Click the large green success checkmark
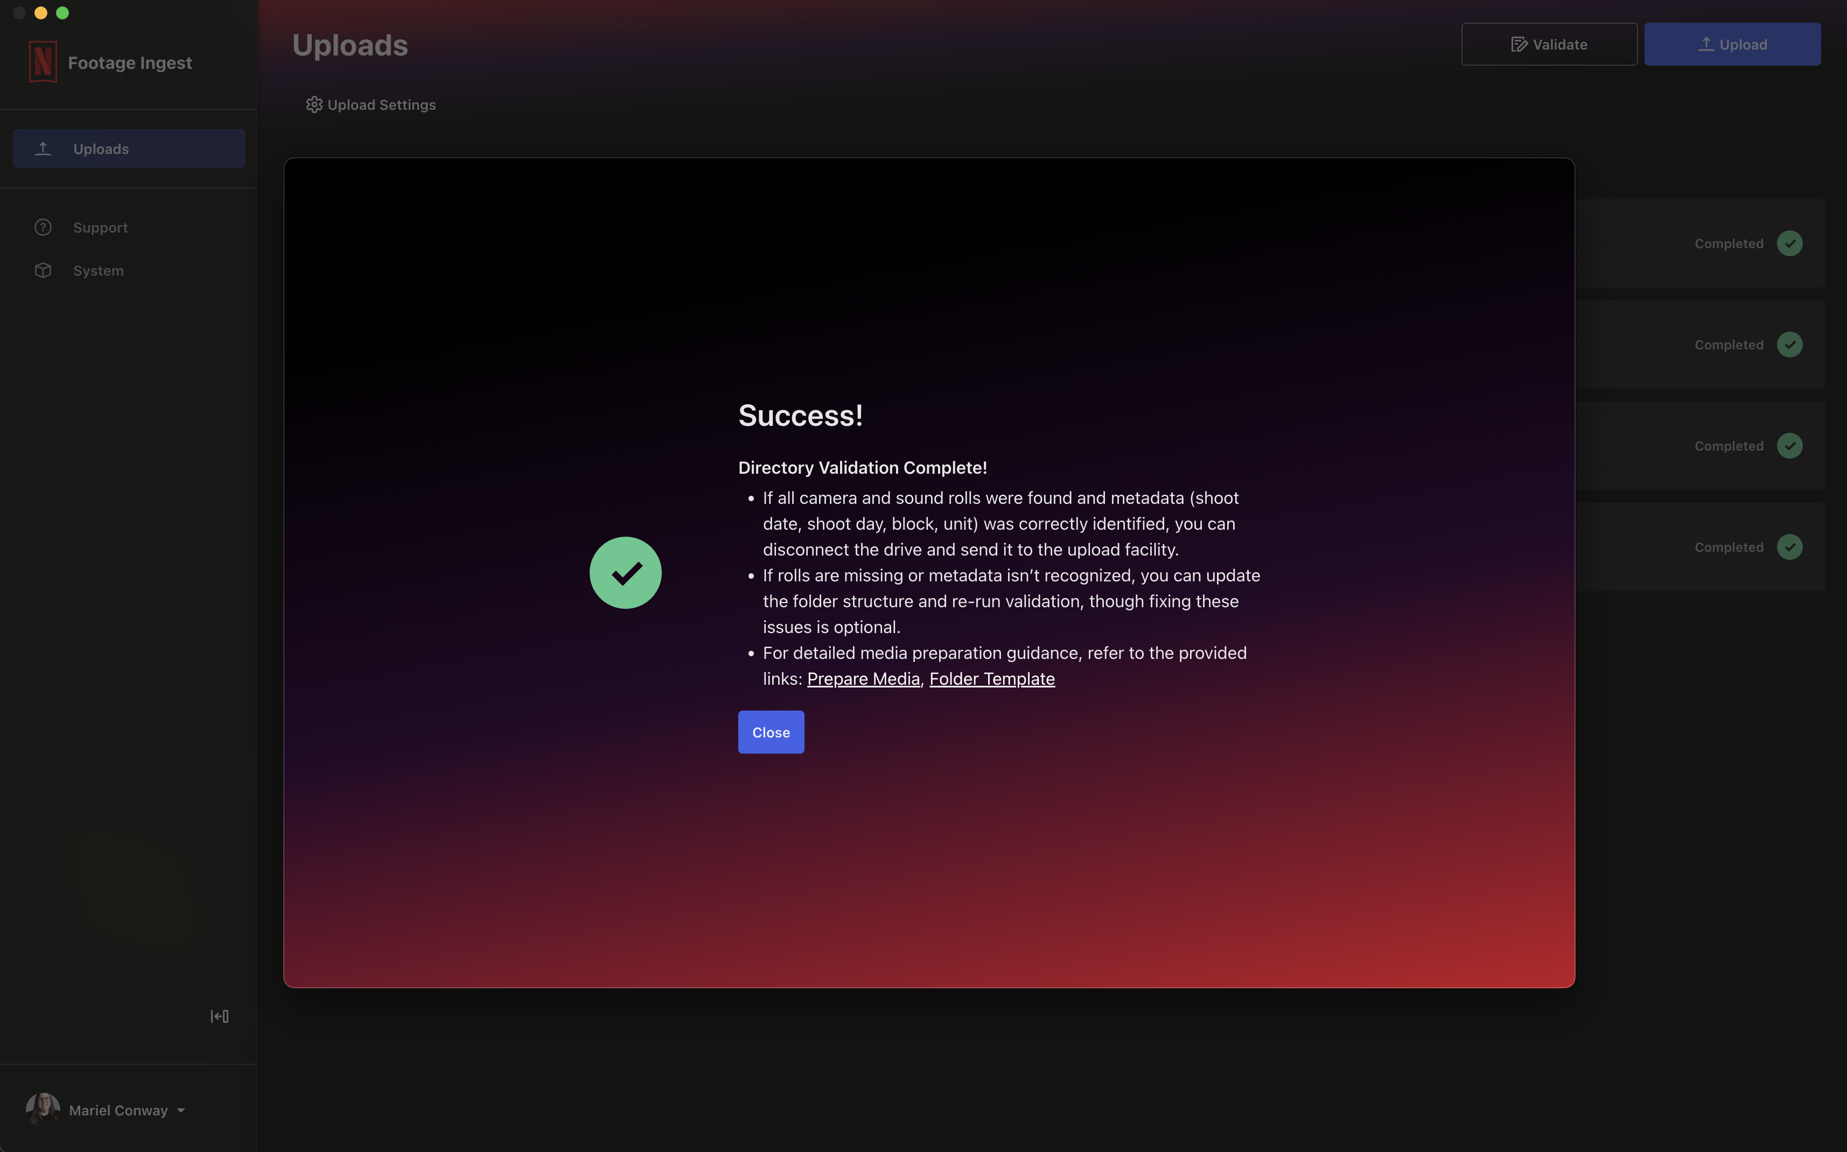Viewport: 1847px width, 1152px height. 626,573
